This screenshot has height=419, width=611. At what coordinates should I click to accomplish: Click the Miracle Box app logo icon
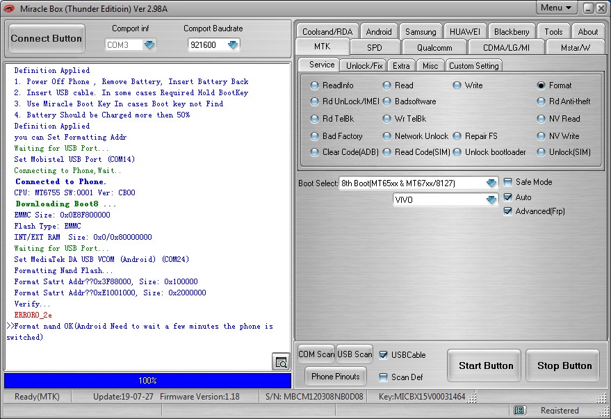[9, 8]
